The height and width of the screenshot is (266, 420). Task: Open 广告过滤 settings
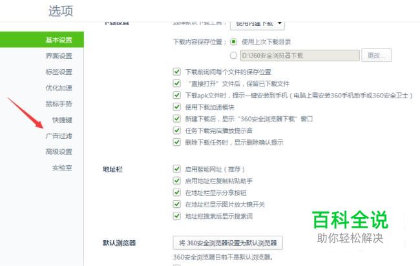[x=59, y=136]
